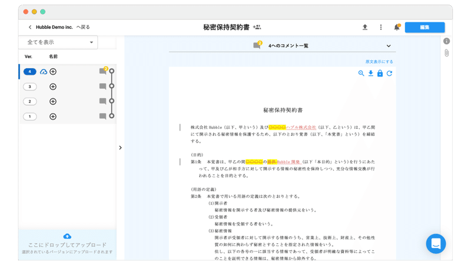Click the upload icon in top bar
The height and width of the screenshot is (265, 471).
tap(365, 27)
